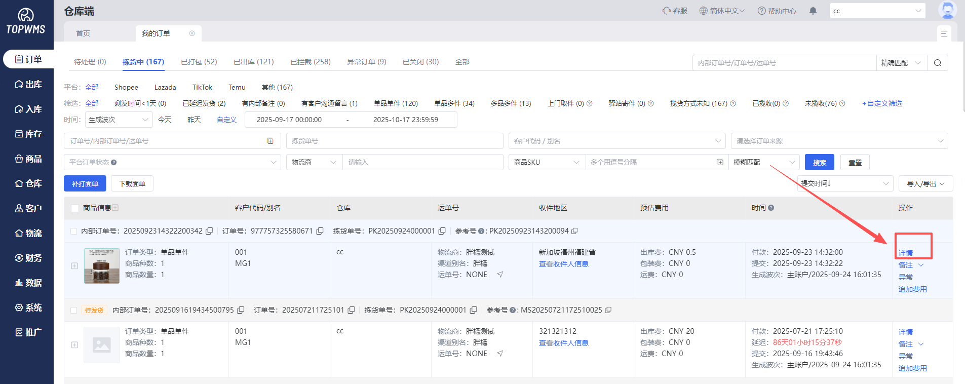Click the blue 搜索 button
This screenshot has height=384, width=965.
click(820, 162)
